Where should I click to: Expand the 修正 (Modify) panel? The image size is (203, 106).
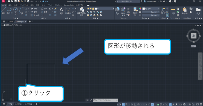pyautogui.click(x=44, y=18)
